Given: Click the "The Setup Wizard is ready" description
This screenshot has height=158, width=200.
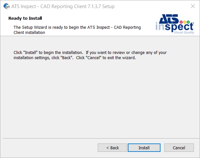Looking at the screenshot, I should point(77,30).
